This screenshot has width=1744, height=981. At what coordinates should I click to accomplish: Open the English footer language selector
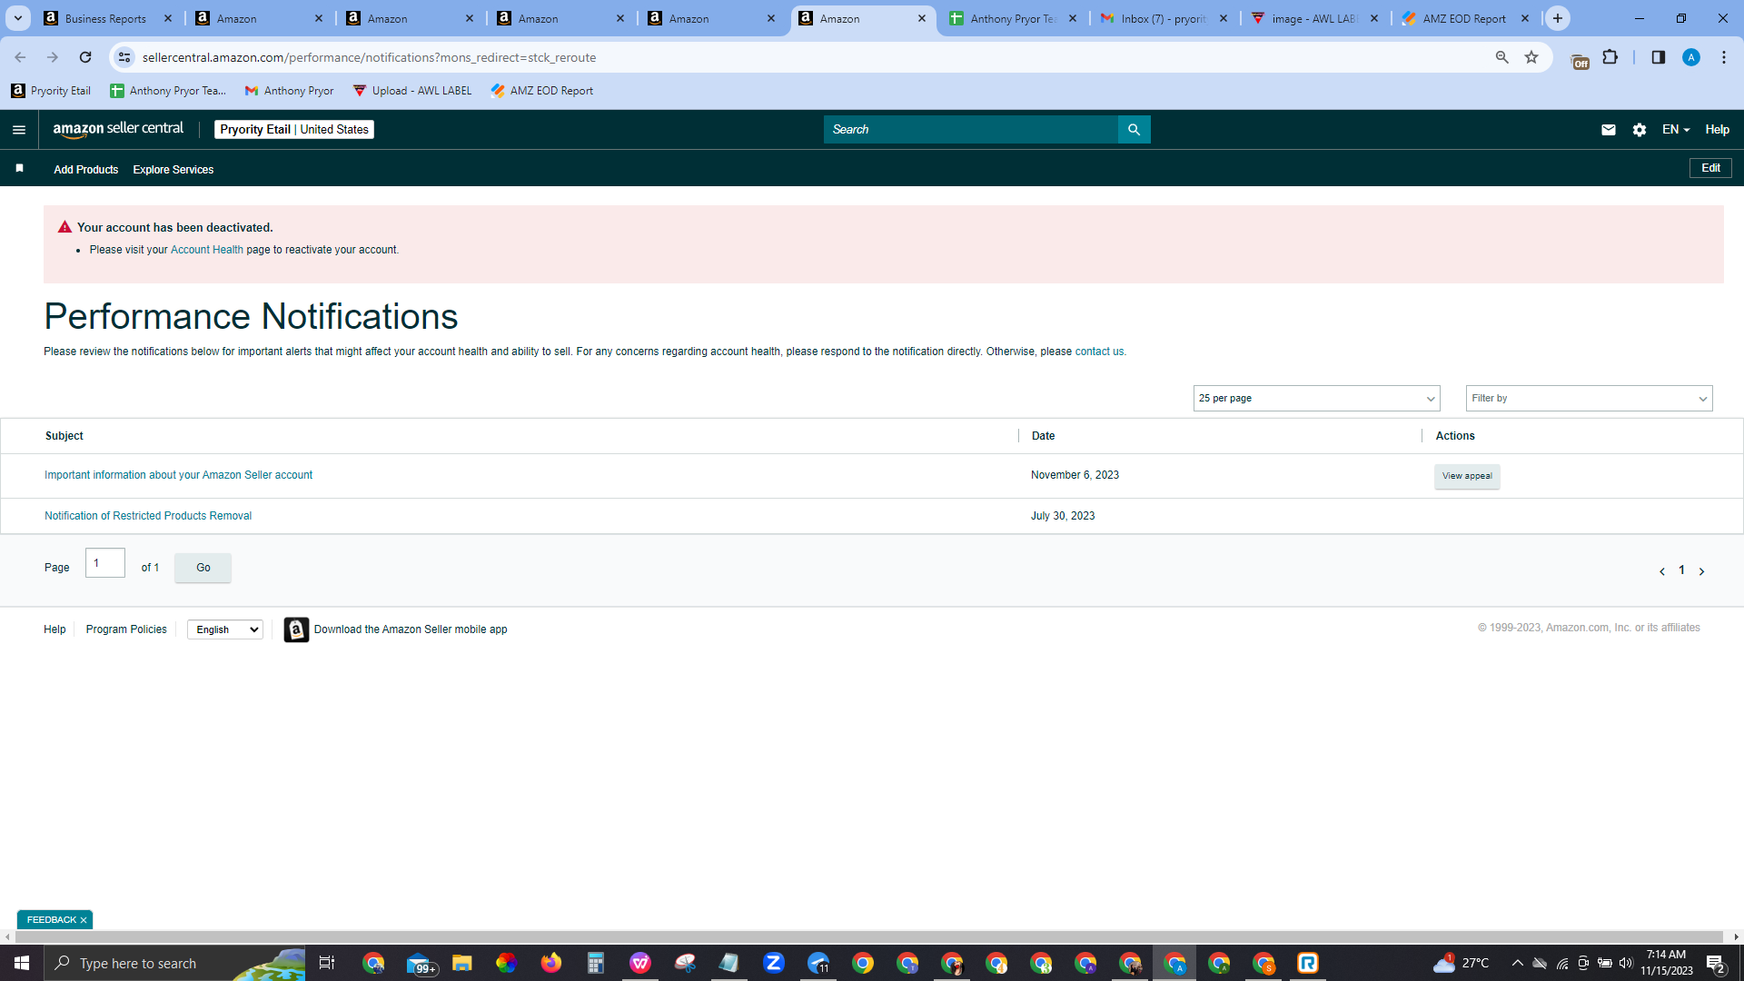click(224, 629)
